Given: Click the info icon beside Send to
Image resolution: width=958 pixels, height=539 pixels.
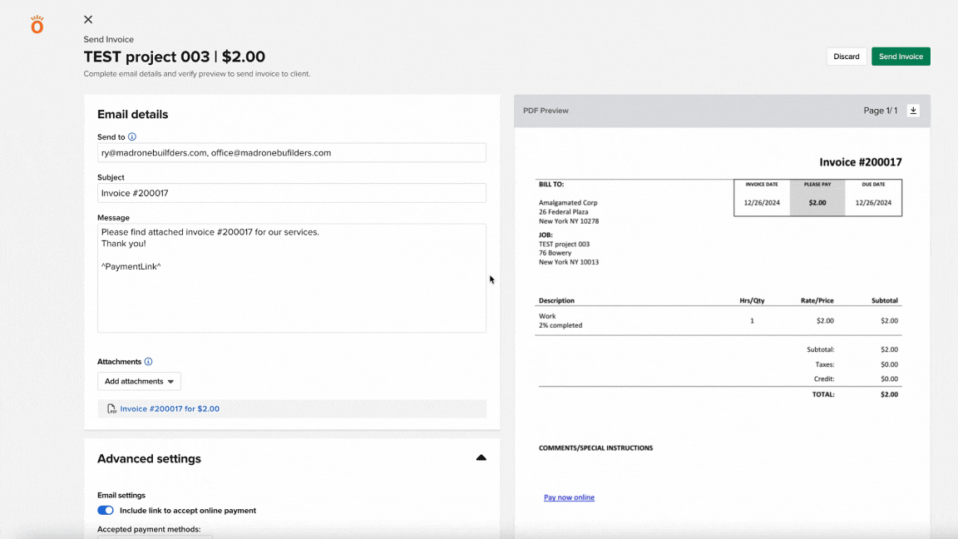Looking at the screenshot, I should pos(132,136).
